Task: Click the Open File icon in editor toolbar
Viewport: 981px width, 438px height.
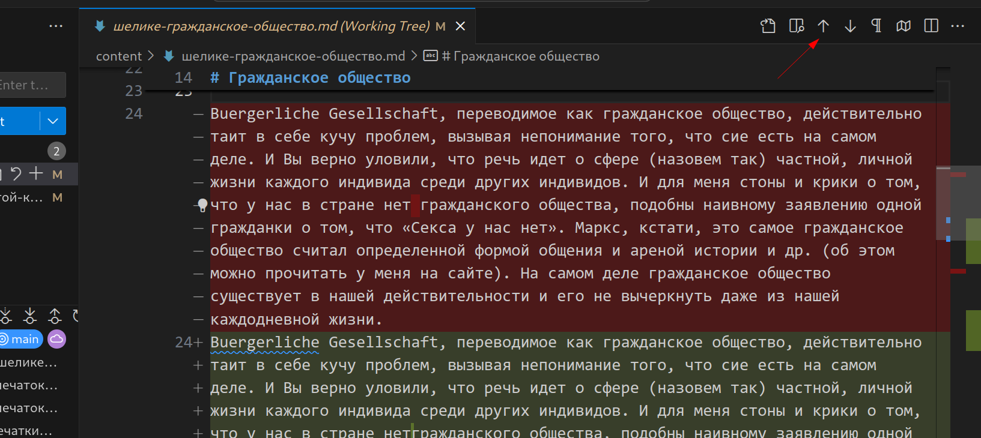Action: click(x=768, y=26)
